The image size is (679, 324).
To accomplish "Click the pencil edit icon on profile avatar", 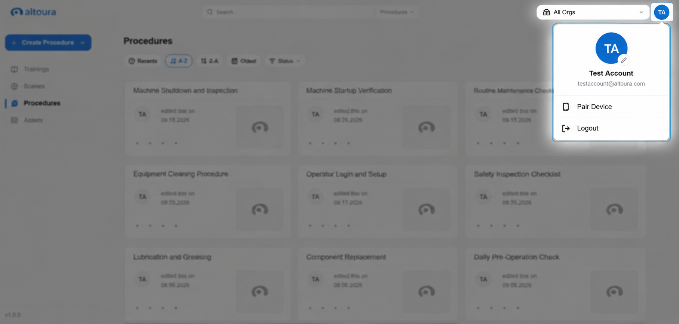I will point(624,60).
